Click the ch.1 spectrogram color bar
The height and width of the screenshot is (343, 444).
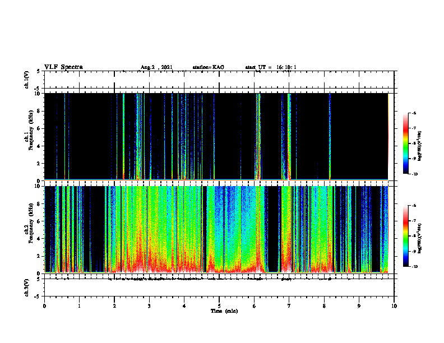[405, 143]
